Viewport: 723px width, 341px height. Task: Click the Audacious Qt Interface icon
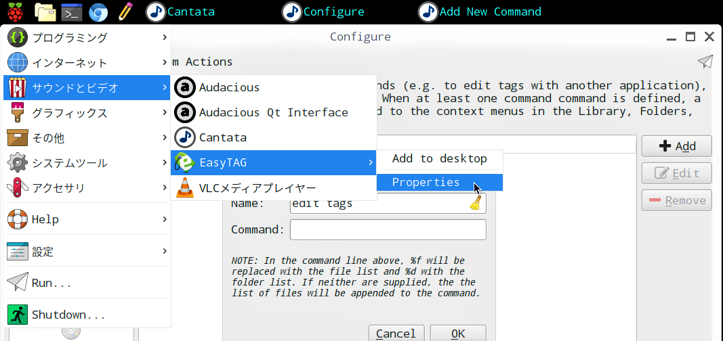point(185,112)
